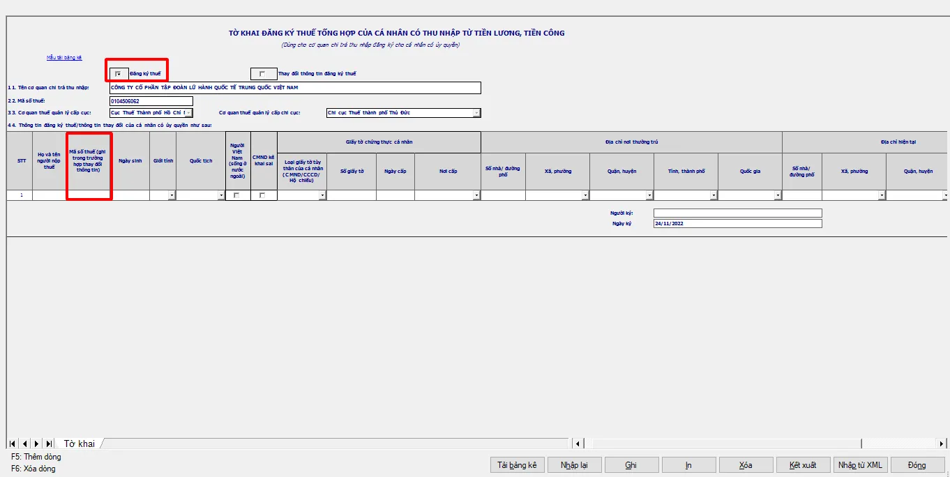Screen dimensions: 950x477
Task: Click 'Địa chỉ hiện tại' header
Action: coord(865,142)
